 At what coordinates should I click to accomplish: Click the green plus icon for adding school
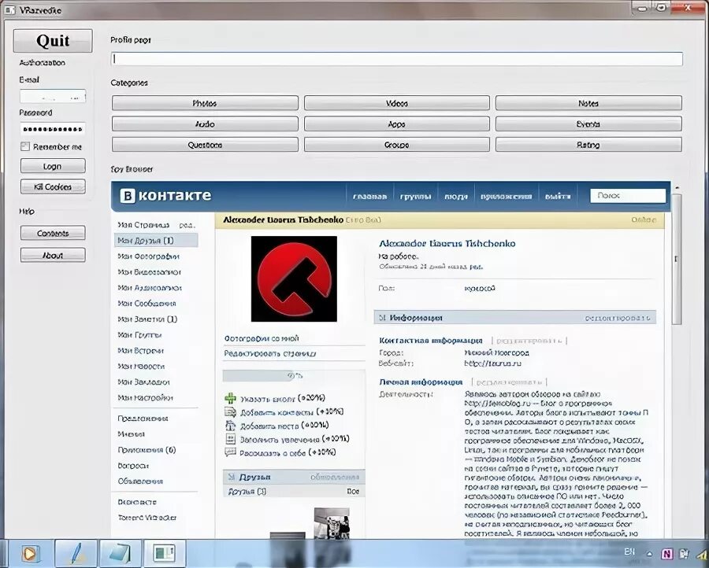(x=230, y=399)
